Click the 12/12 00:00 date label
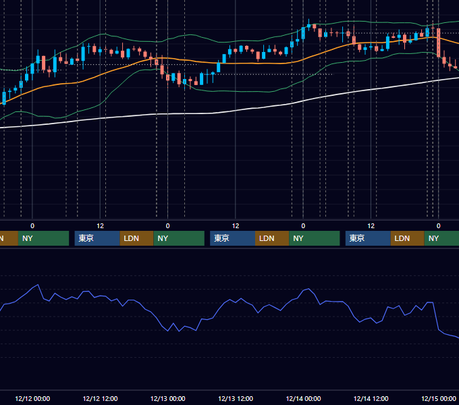Screen dimensions: 459x405 [x=32, y=398]
